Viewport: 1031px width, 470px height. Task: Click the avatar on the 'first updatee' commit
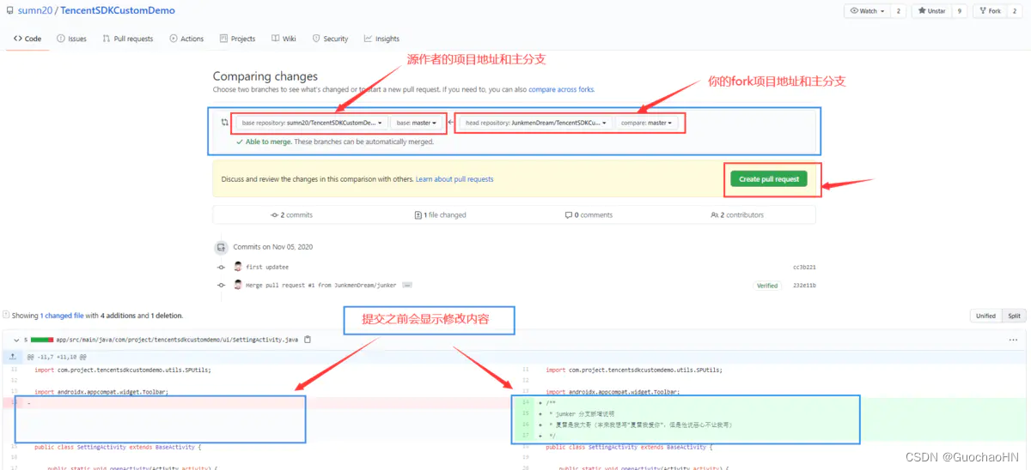click(x=238, y=267)
